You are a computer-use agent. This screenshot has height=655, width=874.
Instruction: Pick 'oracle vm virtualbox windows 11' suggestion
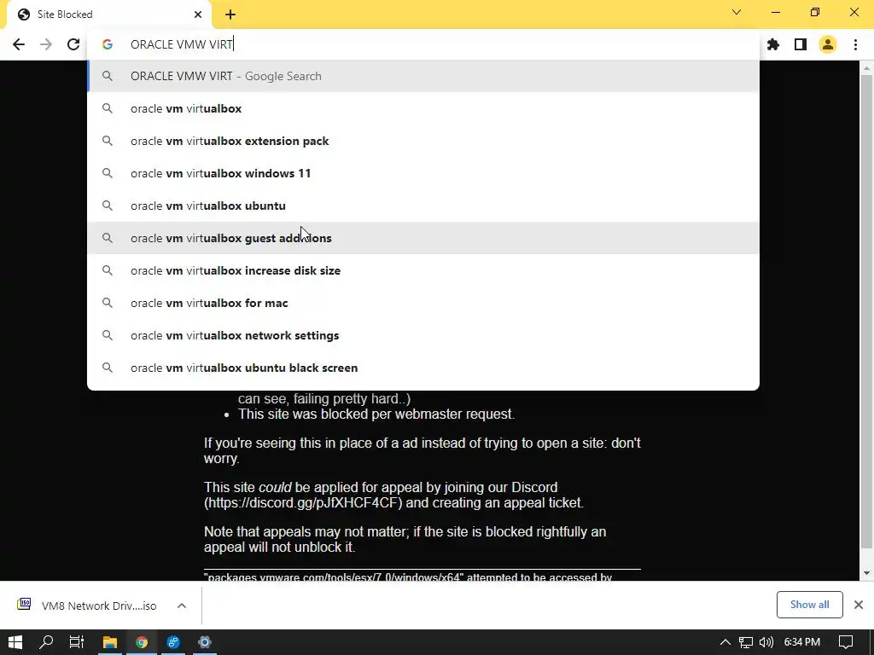[x=423, y=173]
